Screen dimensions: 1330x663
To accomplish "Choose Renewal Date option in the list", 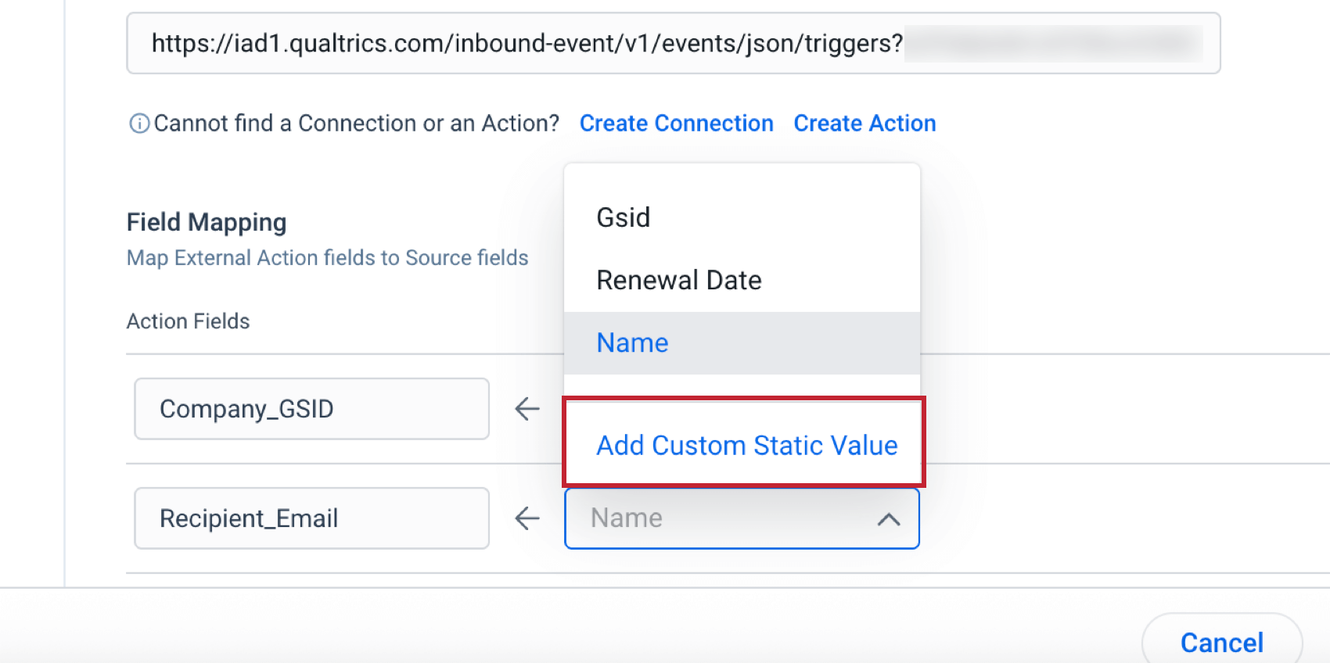I will 679,280.
